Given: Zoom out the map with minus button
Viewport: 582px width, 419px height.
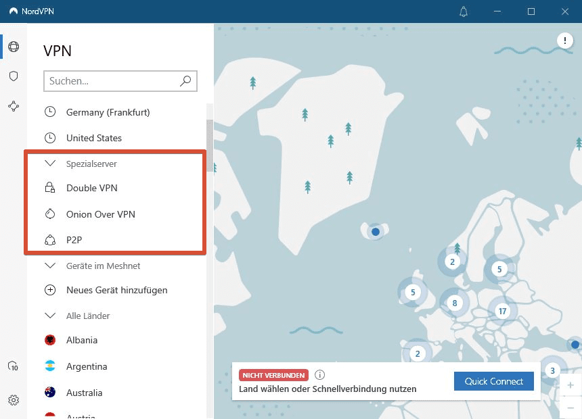Looking at the screenshot, I should coord(570,408).
